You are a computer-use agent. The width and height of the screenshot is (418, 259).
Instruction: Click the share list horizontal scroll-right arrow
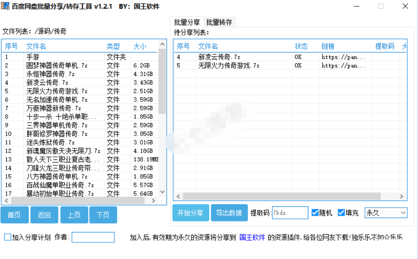pos(401,197)
